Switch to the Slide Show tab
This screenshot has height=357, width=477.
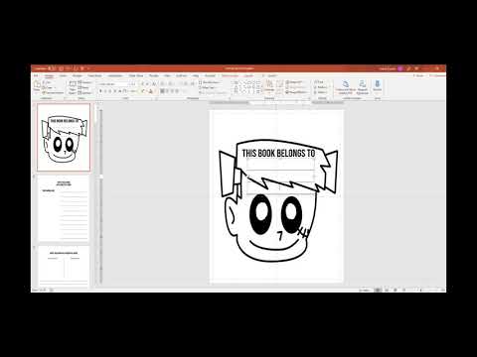(136, 75)
